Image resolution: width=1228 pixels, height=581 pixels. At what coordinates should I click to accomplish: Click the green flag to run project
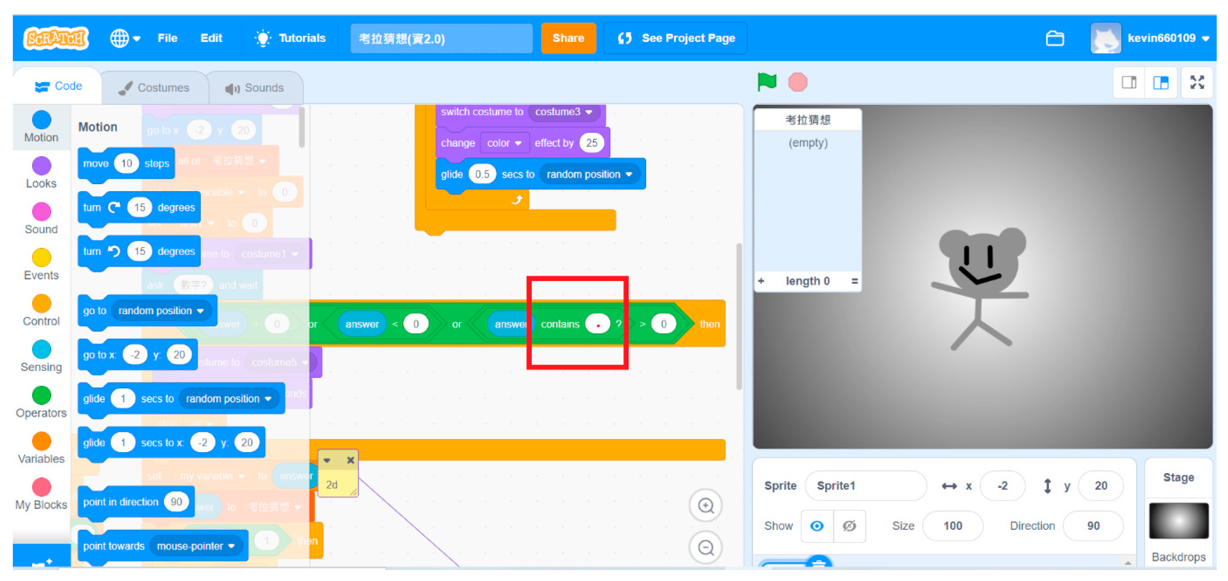coord(766,82)
